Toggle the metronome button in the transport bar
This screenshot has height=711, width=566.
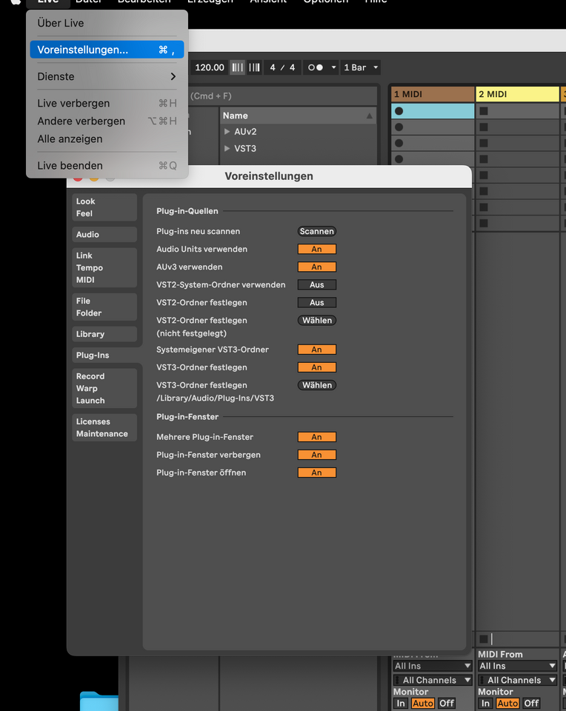click(x=316, y=67)
